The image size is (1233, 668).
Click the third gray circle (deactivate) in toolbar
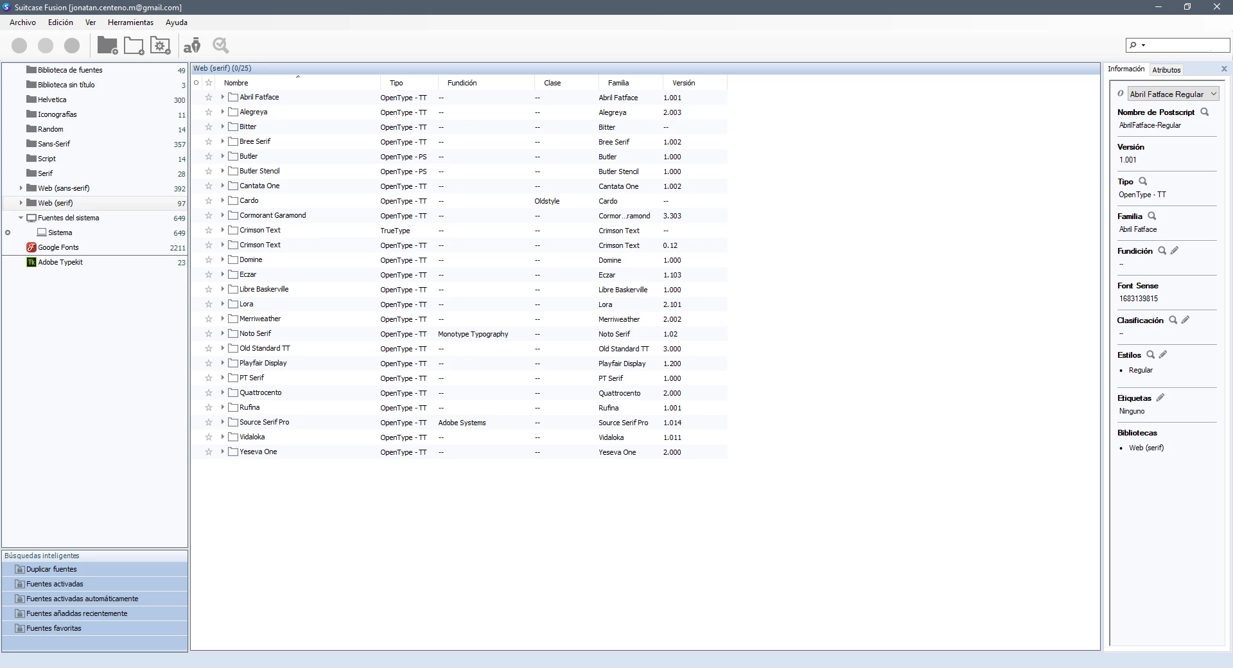(72, 46)
